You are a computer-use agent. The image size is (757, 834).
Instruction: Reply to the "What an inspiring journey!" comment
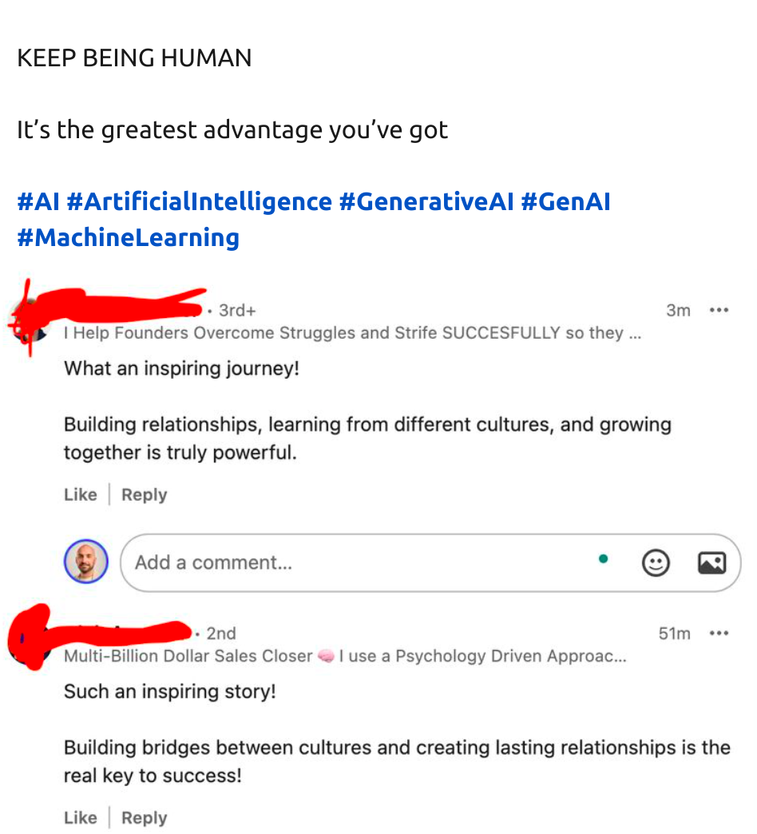click(x=144, y=494)
